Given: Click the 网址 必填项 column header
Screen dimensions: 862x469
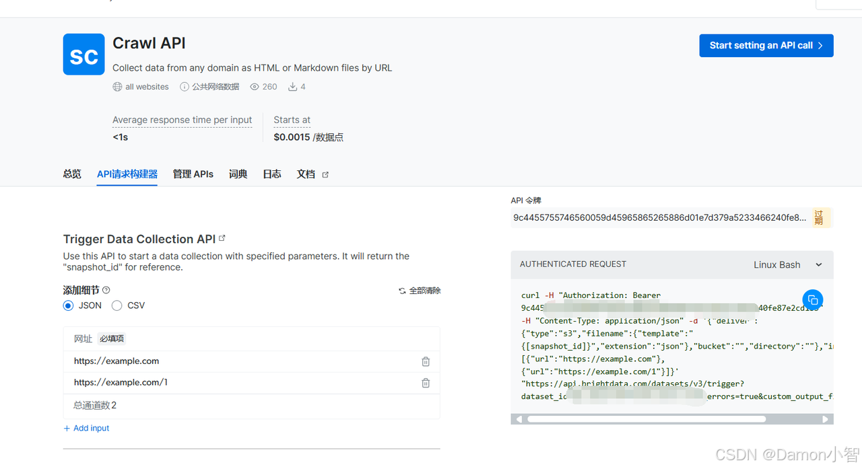Looking at the screenshot, I should (252, 339).
